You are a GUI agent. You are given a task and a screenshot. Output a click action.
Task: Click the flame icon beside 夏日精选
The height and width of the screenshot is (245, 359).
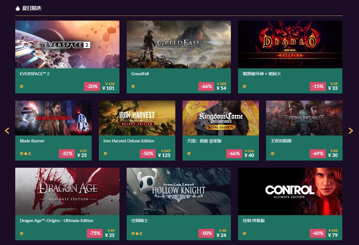tap(18, 8)
